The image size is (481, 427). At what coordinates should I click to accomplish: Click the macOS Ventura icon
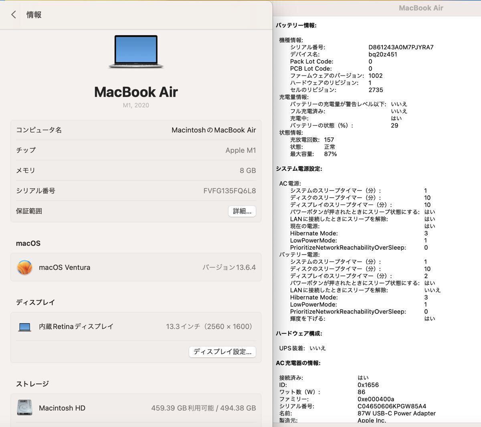point(24,267)
